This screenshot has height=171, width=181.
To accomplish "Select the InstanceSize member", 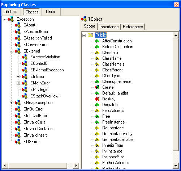I will pos(113,157).
